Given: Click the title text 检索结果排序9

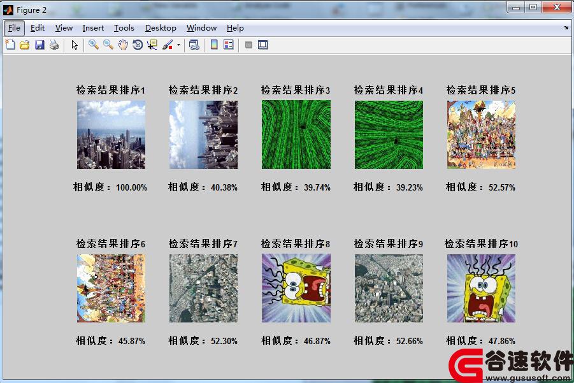Looking at the screenshot, I should (x=389, y=244).
